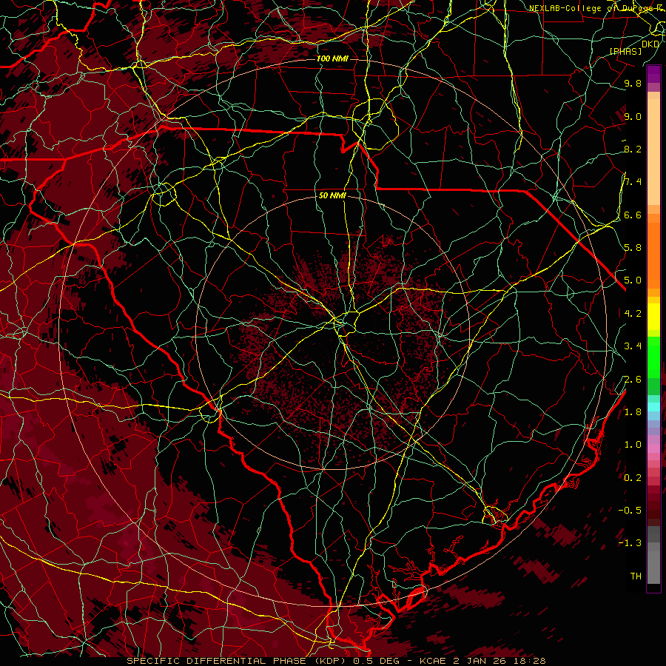This screenshot has height=666, width=666.
Task: Click the 5.0 legend value
Action: pyautogui.click(x=633, y=280)
